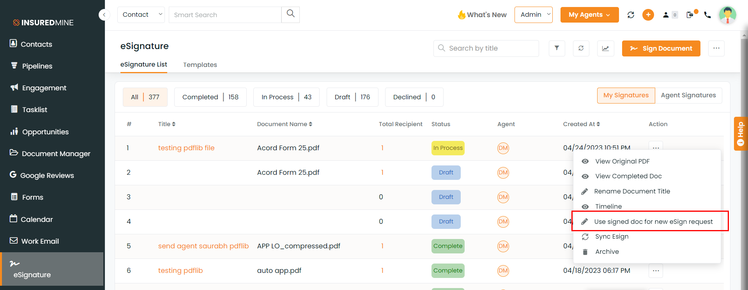The height and width of the screenshot is (290, 748).
Task: Select the My Signatures toggle
Action: pyautogui.click(x=626, y=95)
